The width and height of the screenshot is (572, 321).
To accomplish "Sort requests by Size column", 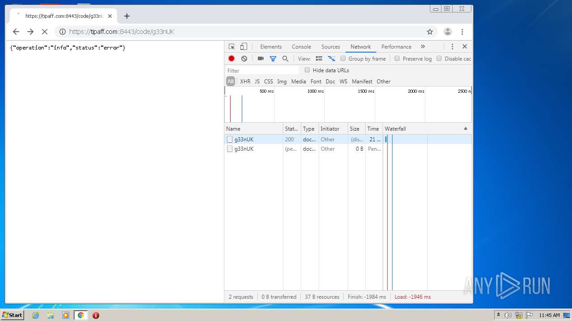I will [356, 128].
